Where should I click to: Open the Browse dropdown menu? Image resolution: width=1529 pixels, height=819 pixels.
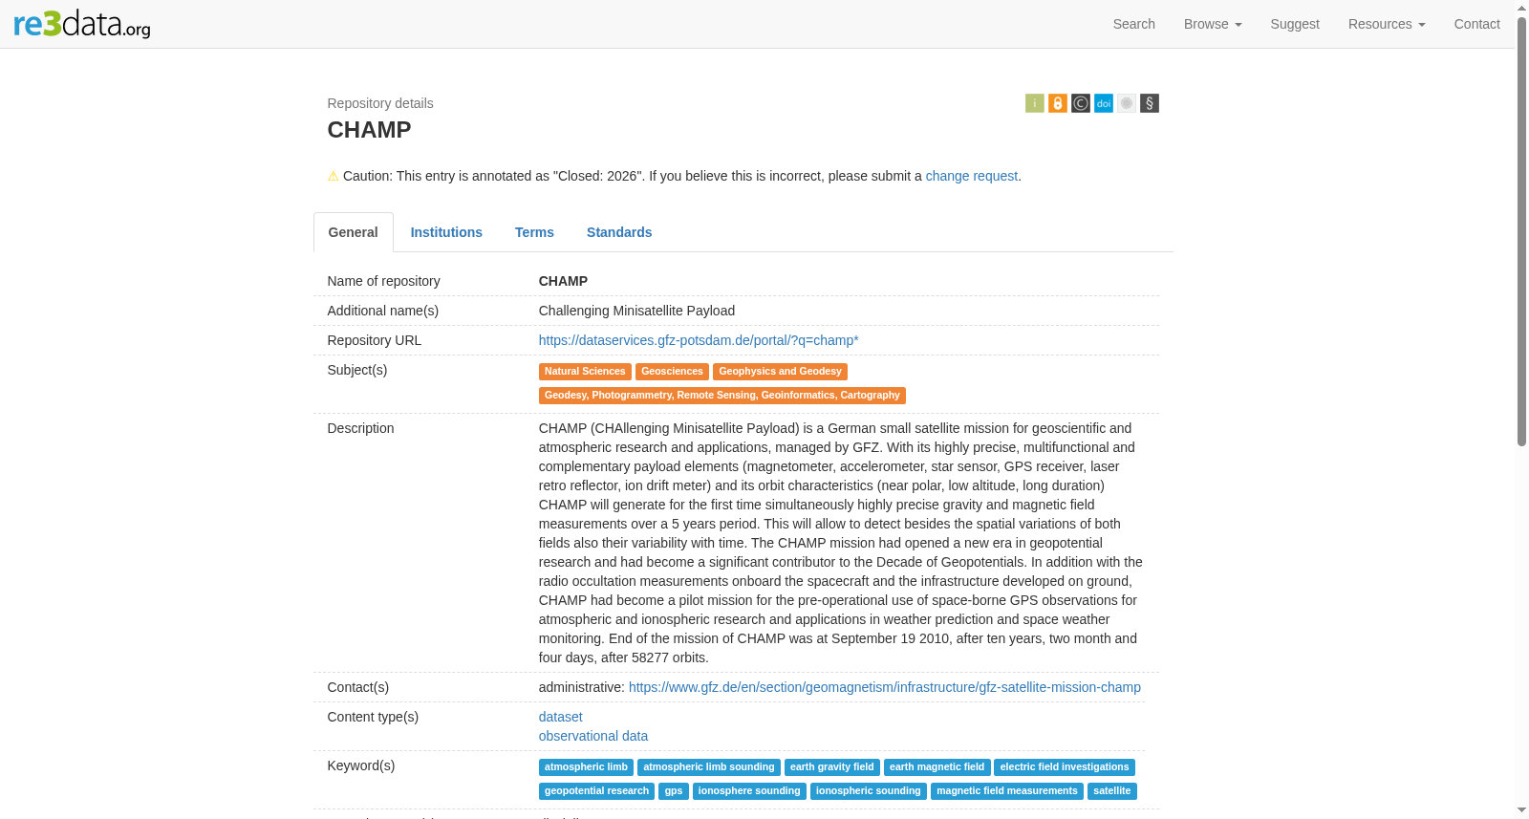[x=1212, y=24]
